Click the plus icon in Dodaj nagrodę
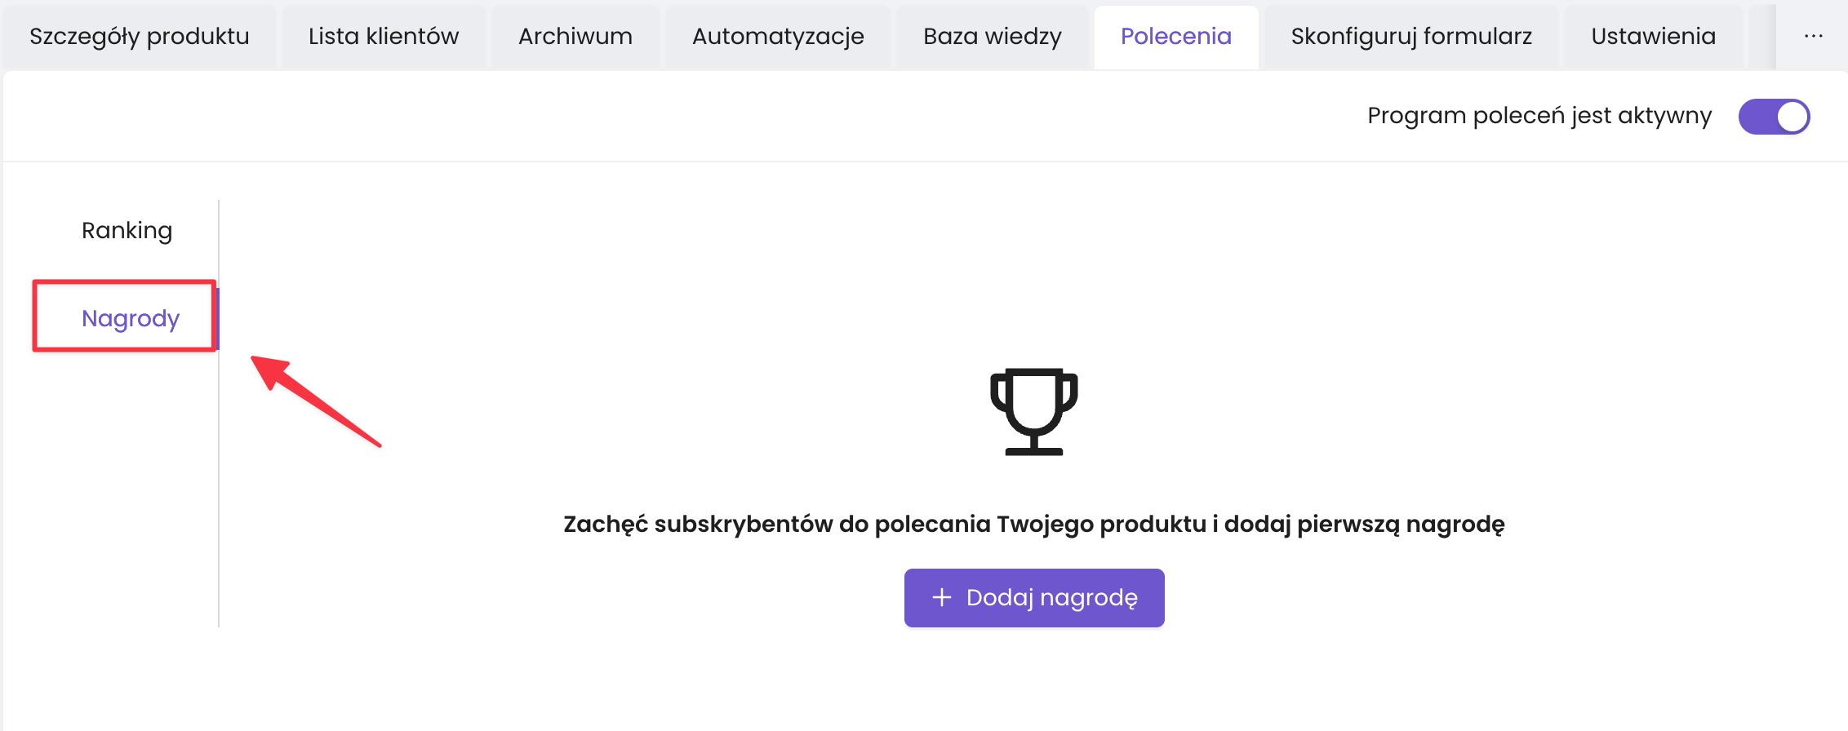1848x731 pixels. (x=942, y=598)
